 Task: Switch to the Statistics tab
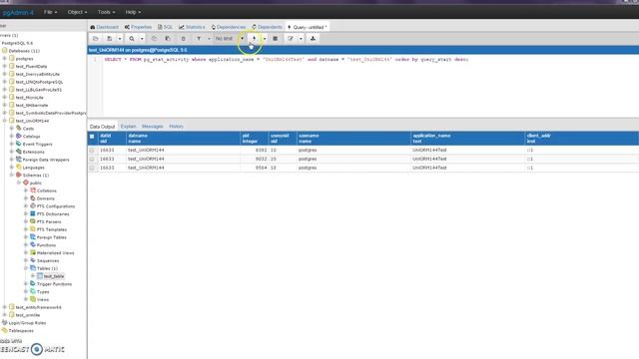pyautogui.click(x=192, y=27)
